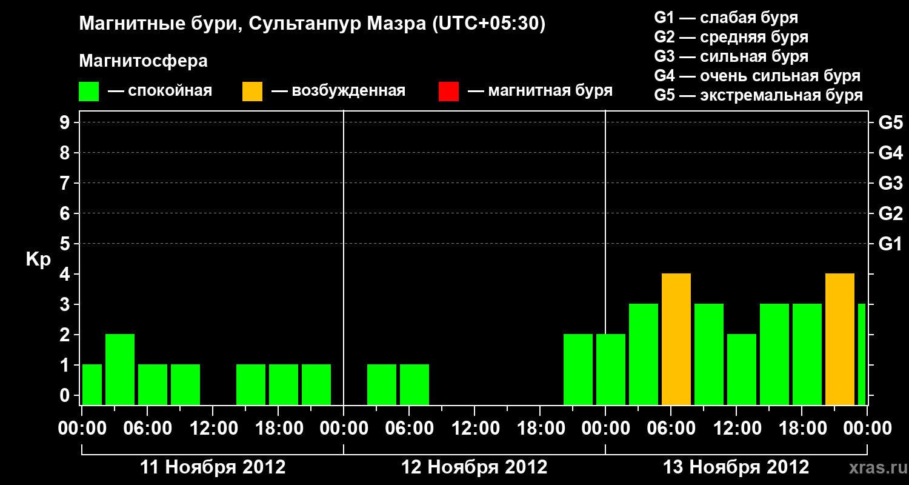This screenshot has width=909, height=485.
Task: Click the '— магнитная буря' legend label
Action: pos(540,92)
